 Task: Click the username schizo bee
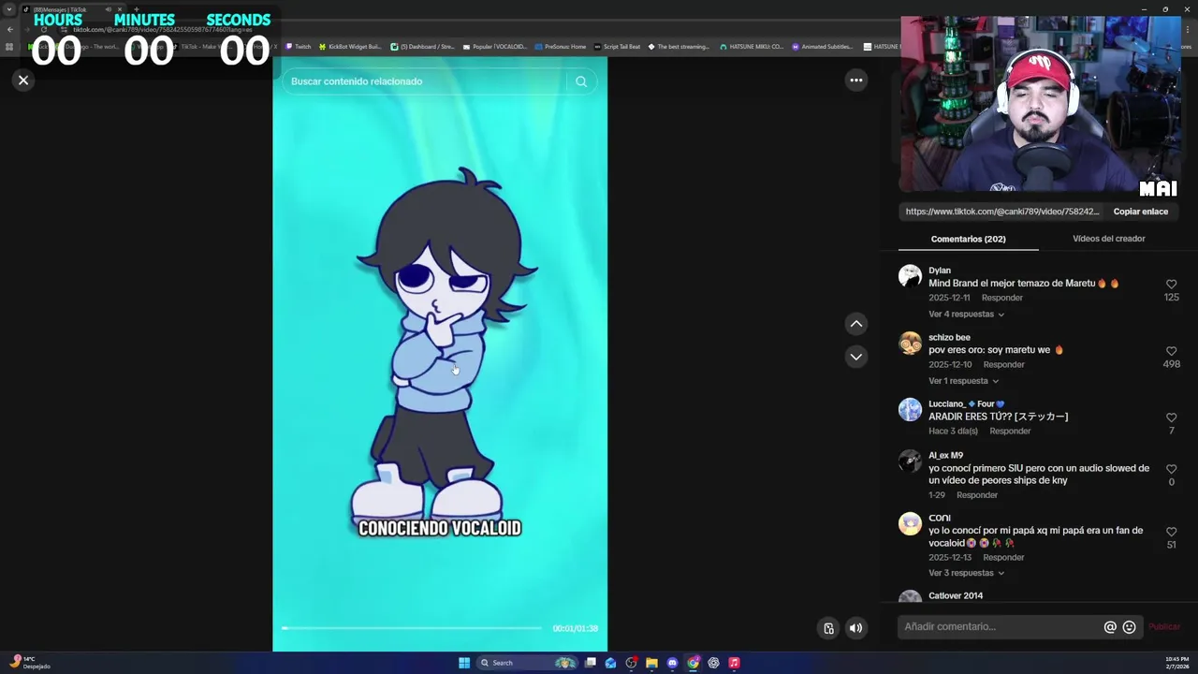[x=949, y=337]
